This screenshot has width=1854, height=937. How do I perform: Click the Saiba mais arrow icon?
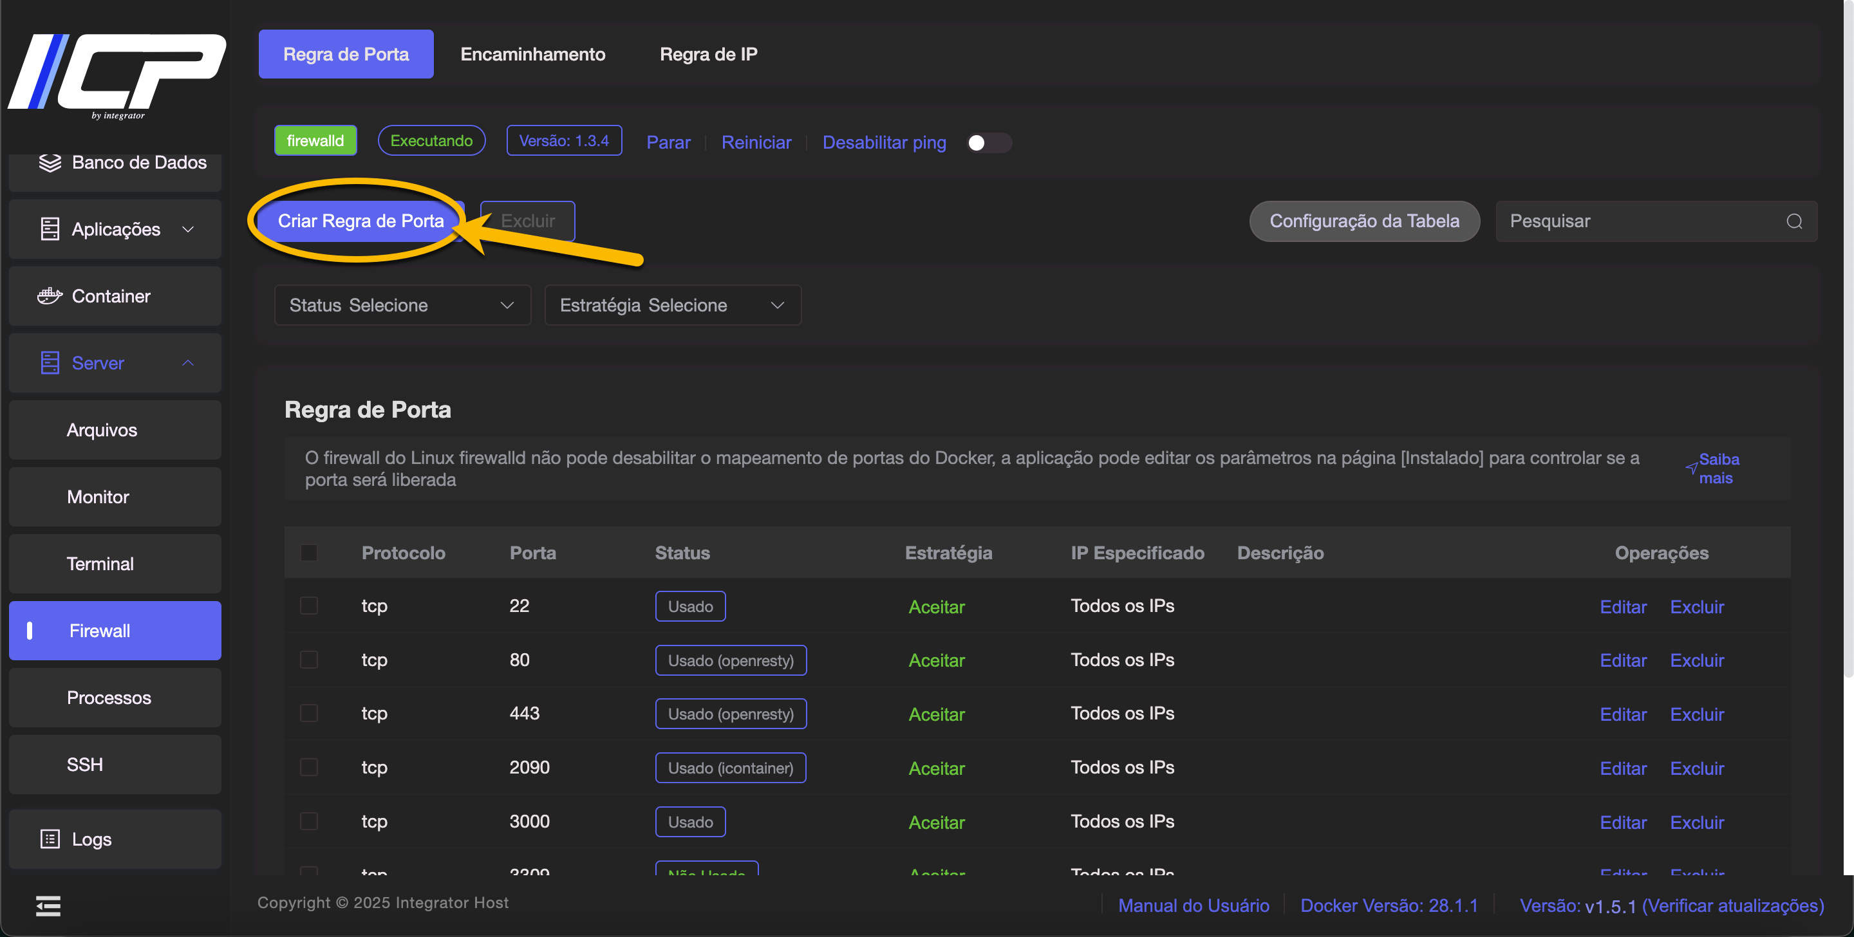(x=1690, y=469)
